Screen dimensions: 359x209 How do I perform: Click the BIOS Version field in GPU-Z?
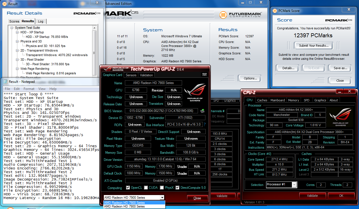pyautogui.click(x=162, y=111)
